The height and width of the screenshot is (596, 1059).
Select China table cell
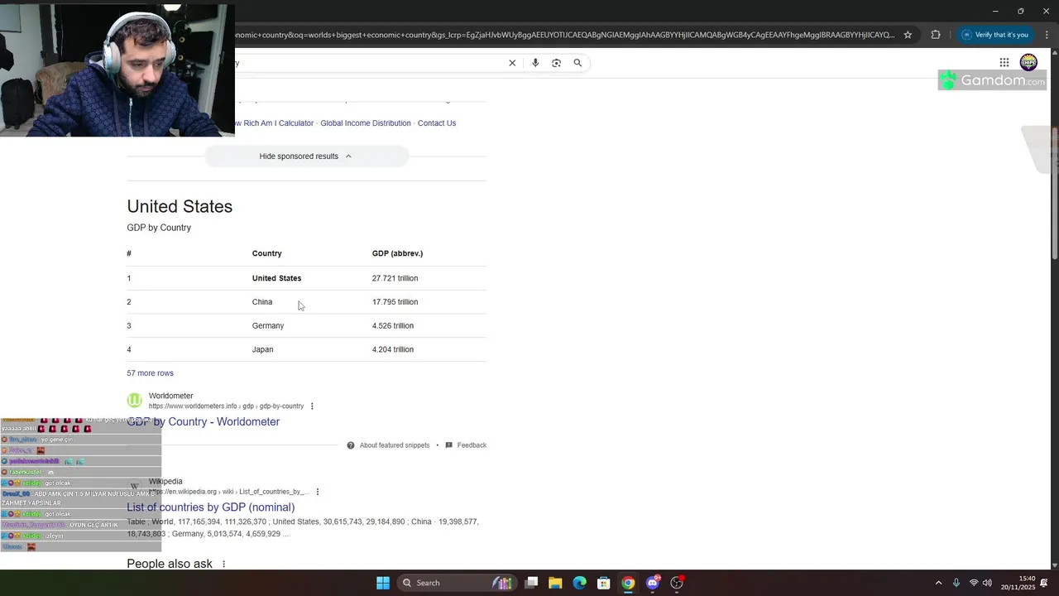coord(262,302)
